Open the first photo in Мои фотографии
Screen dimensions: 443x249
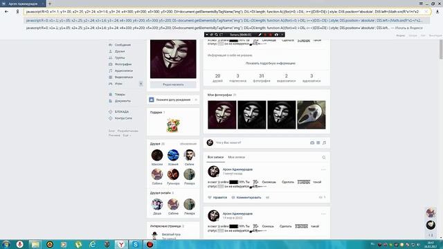pos(222,115)
